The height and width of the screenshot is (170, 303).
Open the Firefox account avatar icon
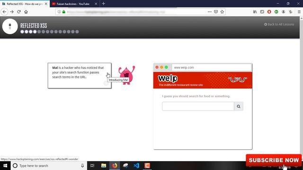(283, 12)
